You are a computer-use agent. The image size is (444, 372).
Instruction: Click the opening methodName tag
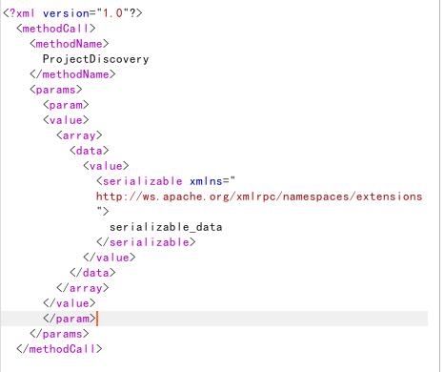click(x=70, y=44)
